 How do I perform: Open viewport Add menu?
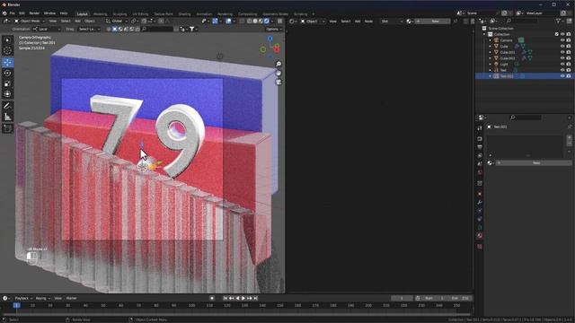tap(77, 22)
